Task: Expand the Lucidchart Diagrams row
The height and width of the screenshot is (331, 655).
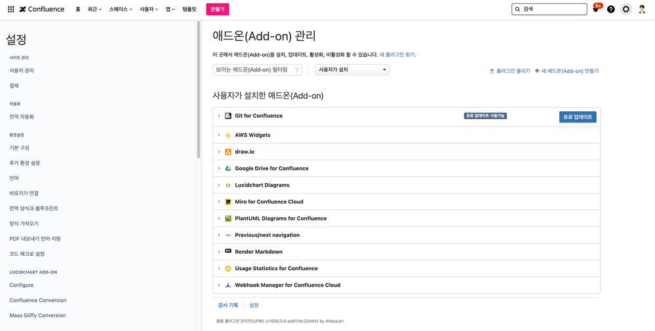Action: [218, 185]
